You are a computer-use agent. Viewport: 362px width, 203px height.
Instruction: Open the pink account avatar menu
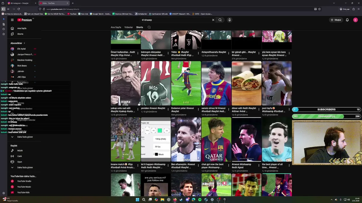point(355,20)
